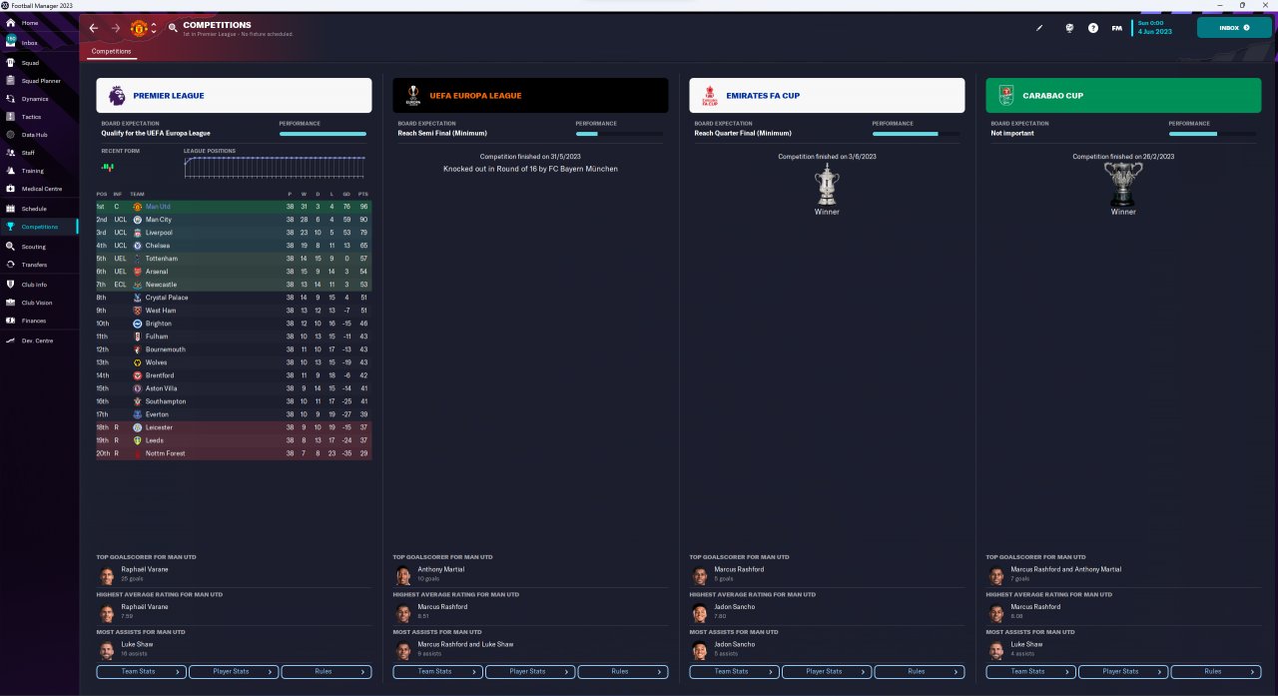Open the globe world icon

click(x=1069, y=28)
